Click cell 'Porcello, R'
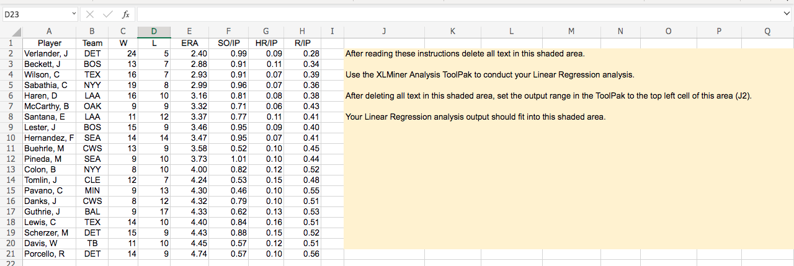Viewport: 794px width, 266px height. click(x=49, y=254)
